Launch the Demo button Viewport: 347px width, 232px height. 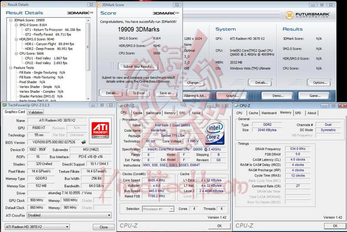pyautogui.click(x=278, y=96)
